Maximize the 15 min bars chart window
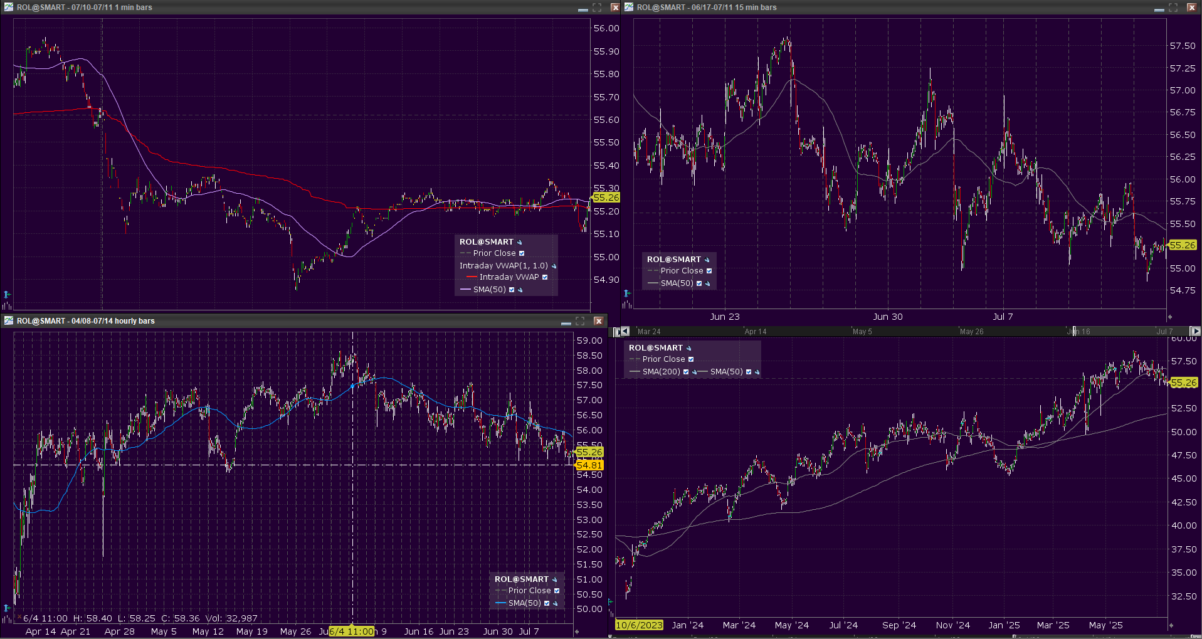 click(1173, 7)
